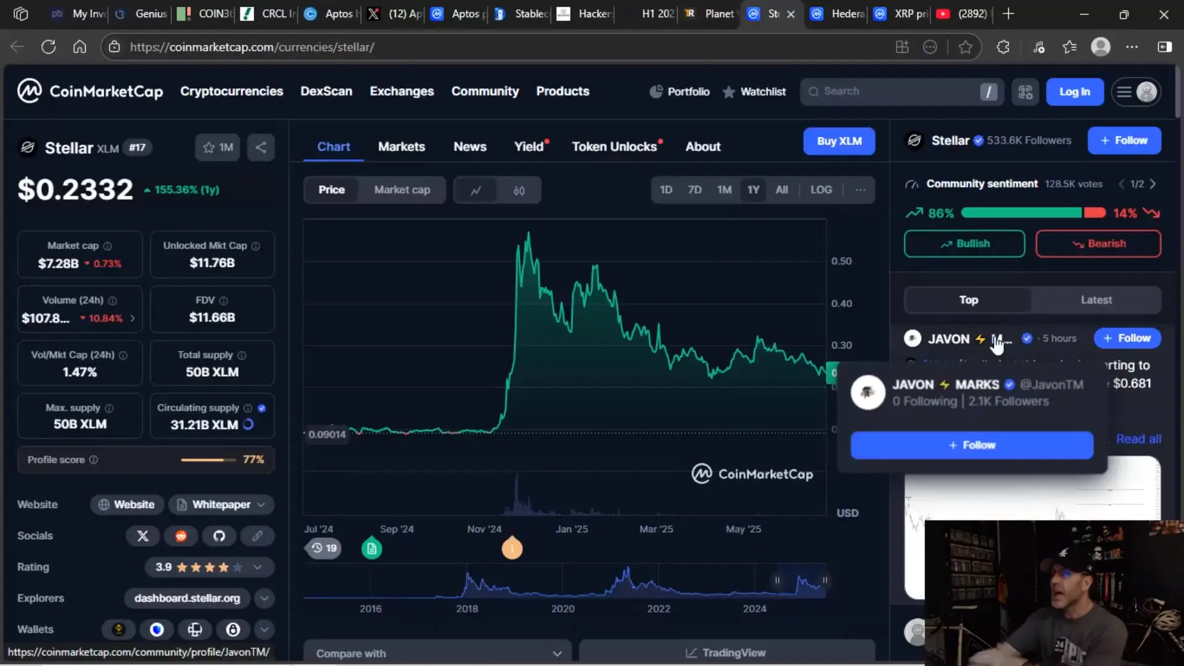Click the orange event marker near Nov '24

pyautogui.click(x=512, y=548)
